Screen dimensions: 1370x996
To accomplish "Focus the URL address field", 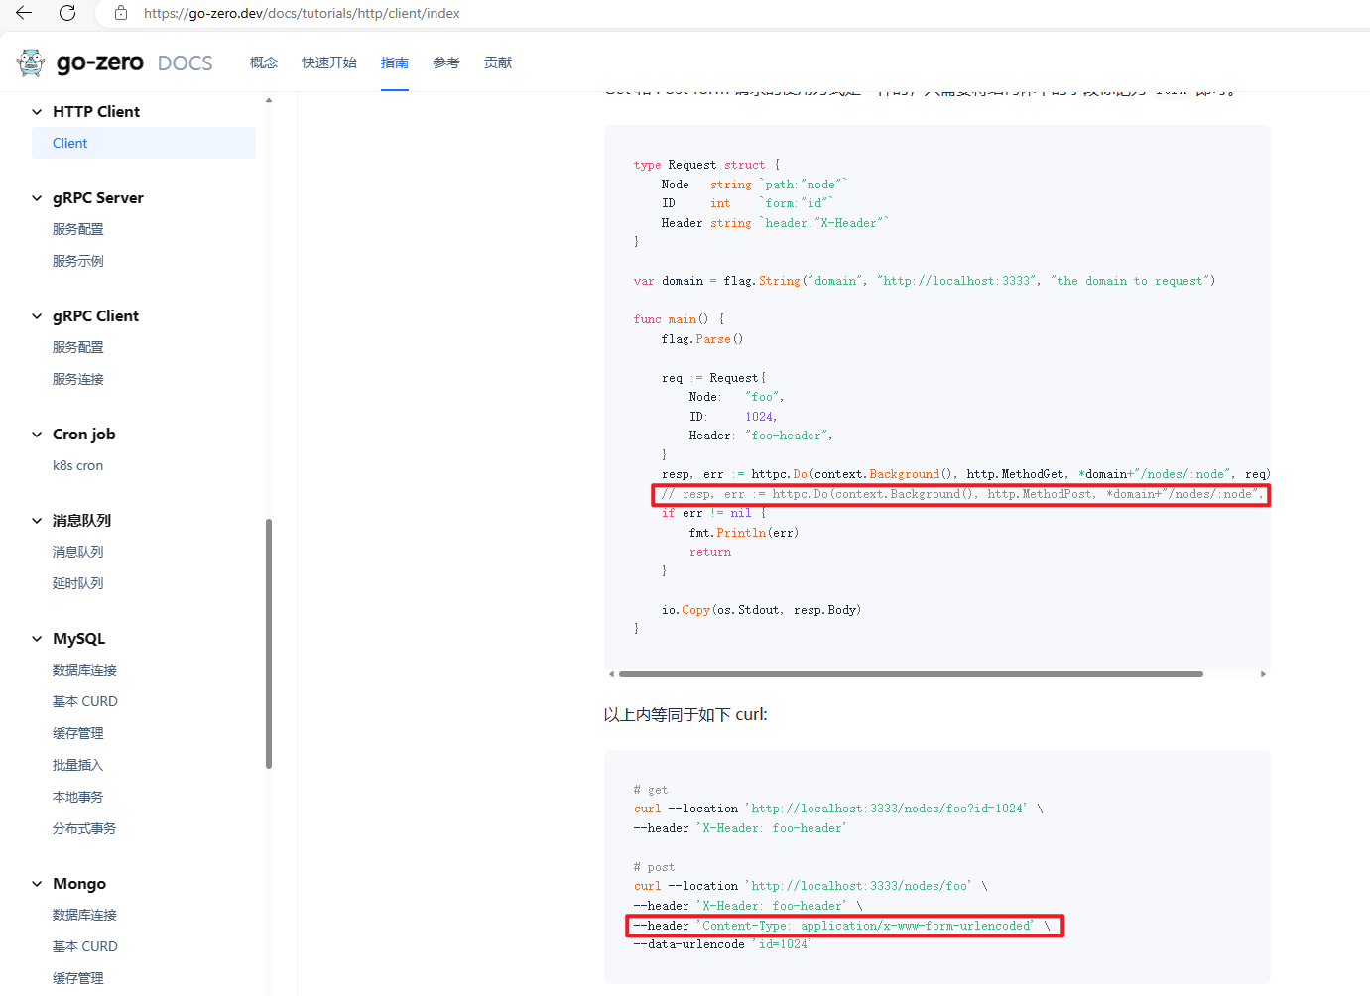I will (x=302, y=13).
